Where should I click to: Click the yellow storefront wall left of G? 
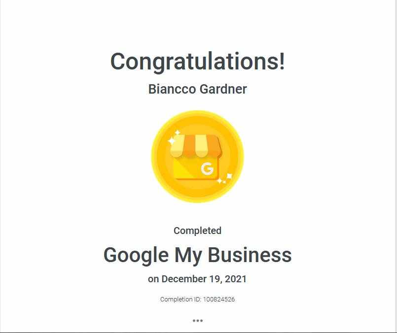click(x=185, y=169)
